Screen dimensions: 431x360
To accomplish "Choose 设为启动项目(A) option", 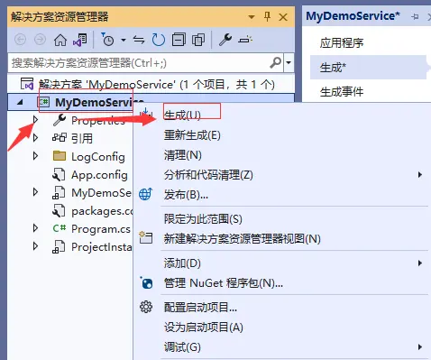I will [204, 328].
